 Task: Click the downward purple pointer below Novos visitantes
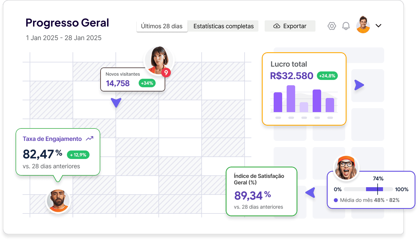click(116, 103)
